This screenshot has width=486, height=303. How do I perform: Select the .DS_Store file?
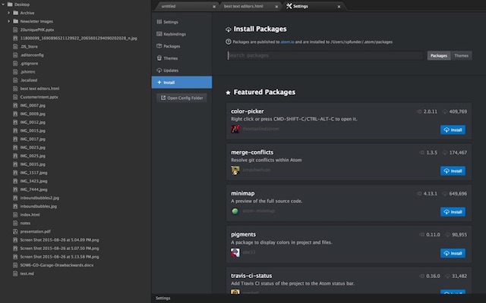(29, 46)
